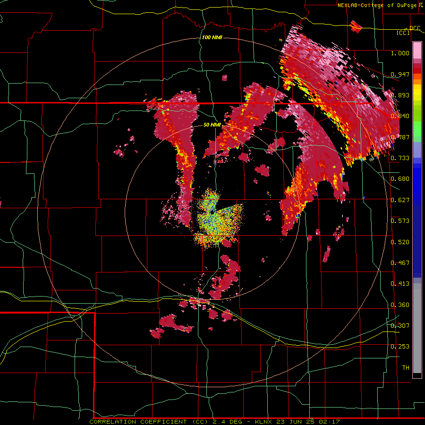Screen dimensions: 425x425
Task: Select the 0.627 scale value
Action: 400,200
